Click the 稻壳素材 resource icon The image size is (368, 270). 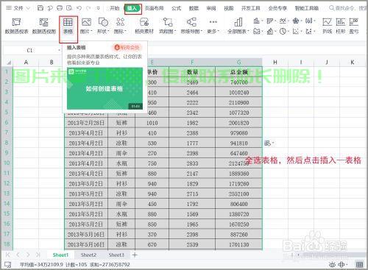click(144, 26)
